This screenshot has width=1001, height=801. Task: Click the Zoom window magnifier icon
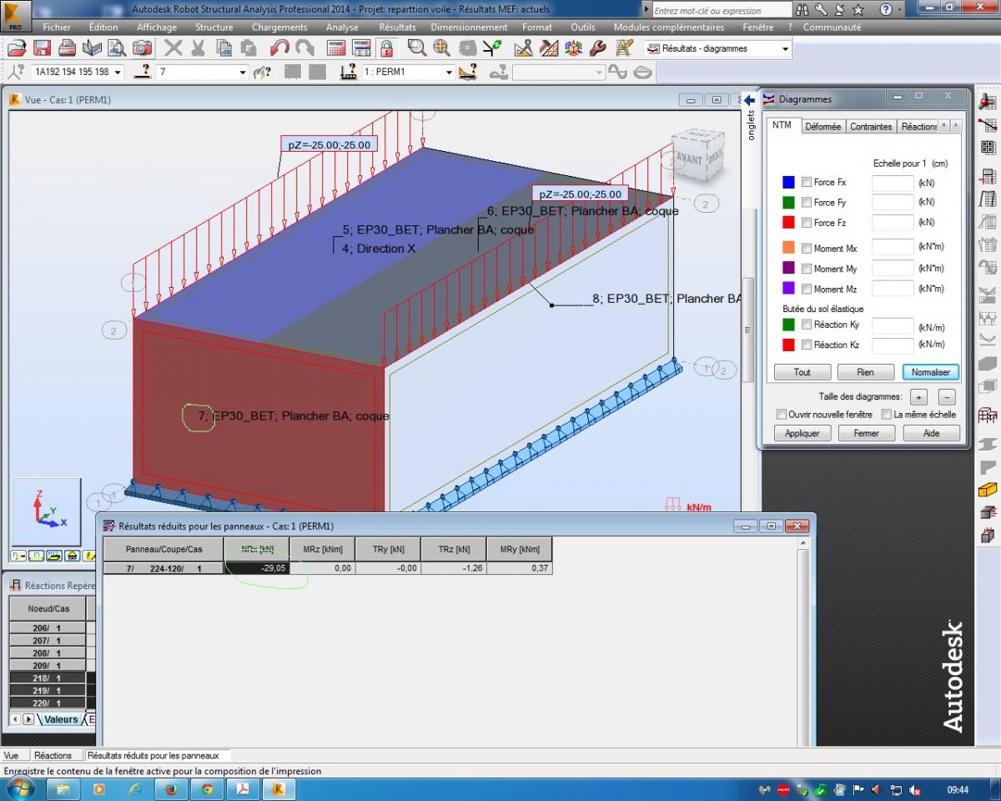[x=416, y=48]
